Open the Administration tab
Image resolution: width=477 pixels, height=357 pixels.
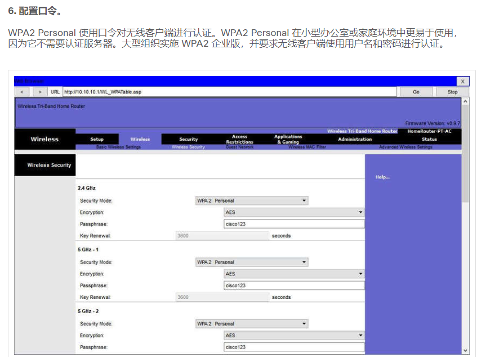click(354, 139)
